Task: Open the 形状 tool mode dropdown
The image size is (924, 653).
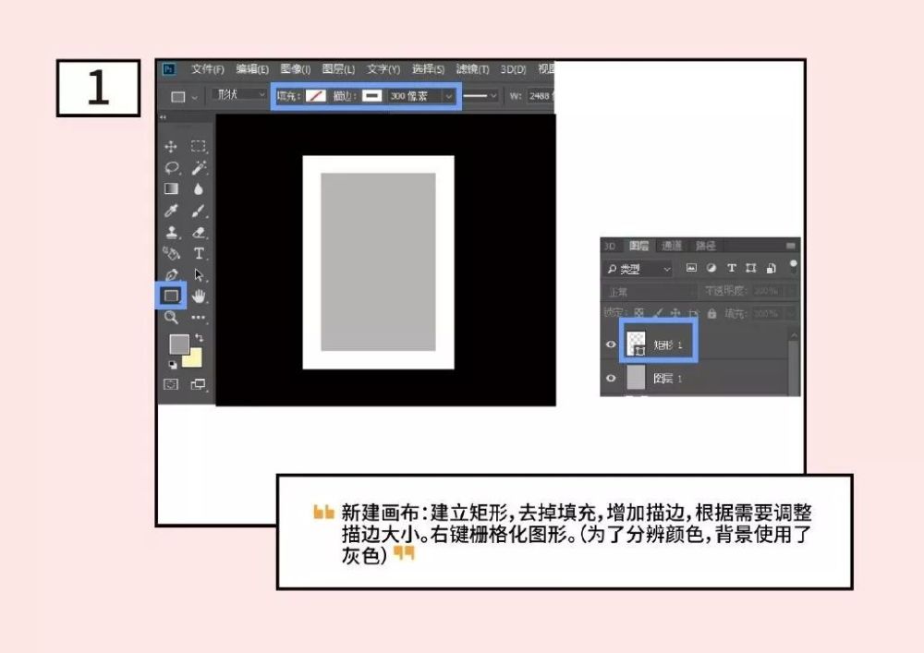Action: (x=239, y=95)
